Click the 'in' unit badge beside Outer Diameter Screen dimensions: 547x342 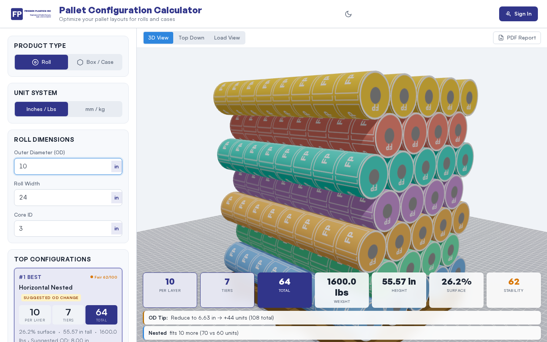click(x=116, y=166)
